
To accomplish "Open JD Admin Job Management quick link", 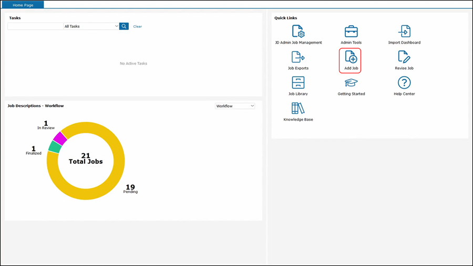I will [x=298, y=31].
